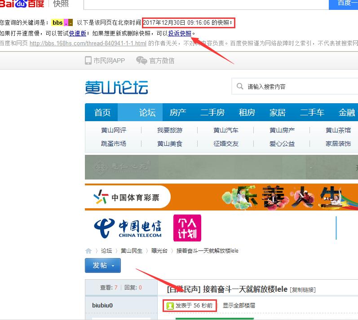Screen dimensions: 358x320
Task: Click the gray 惠仁心苑 banner ad
Action: (x=221, y=167)
